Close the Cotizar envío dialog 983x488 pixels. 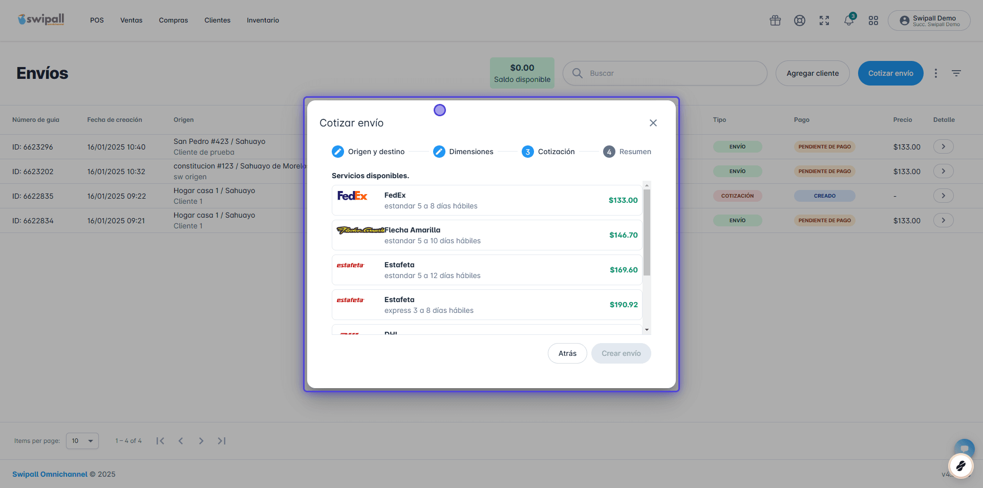[x=653, y=123]
